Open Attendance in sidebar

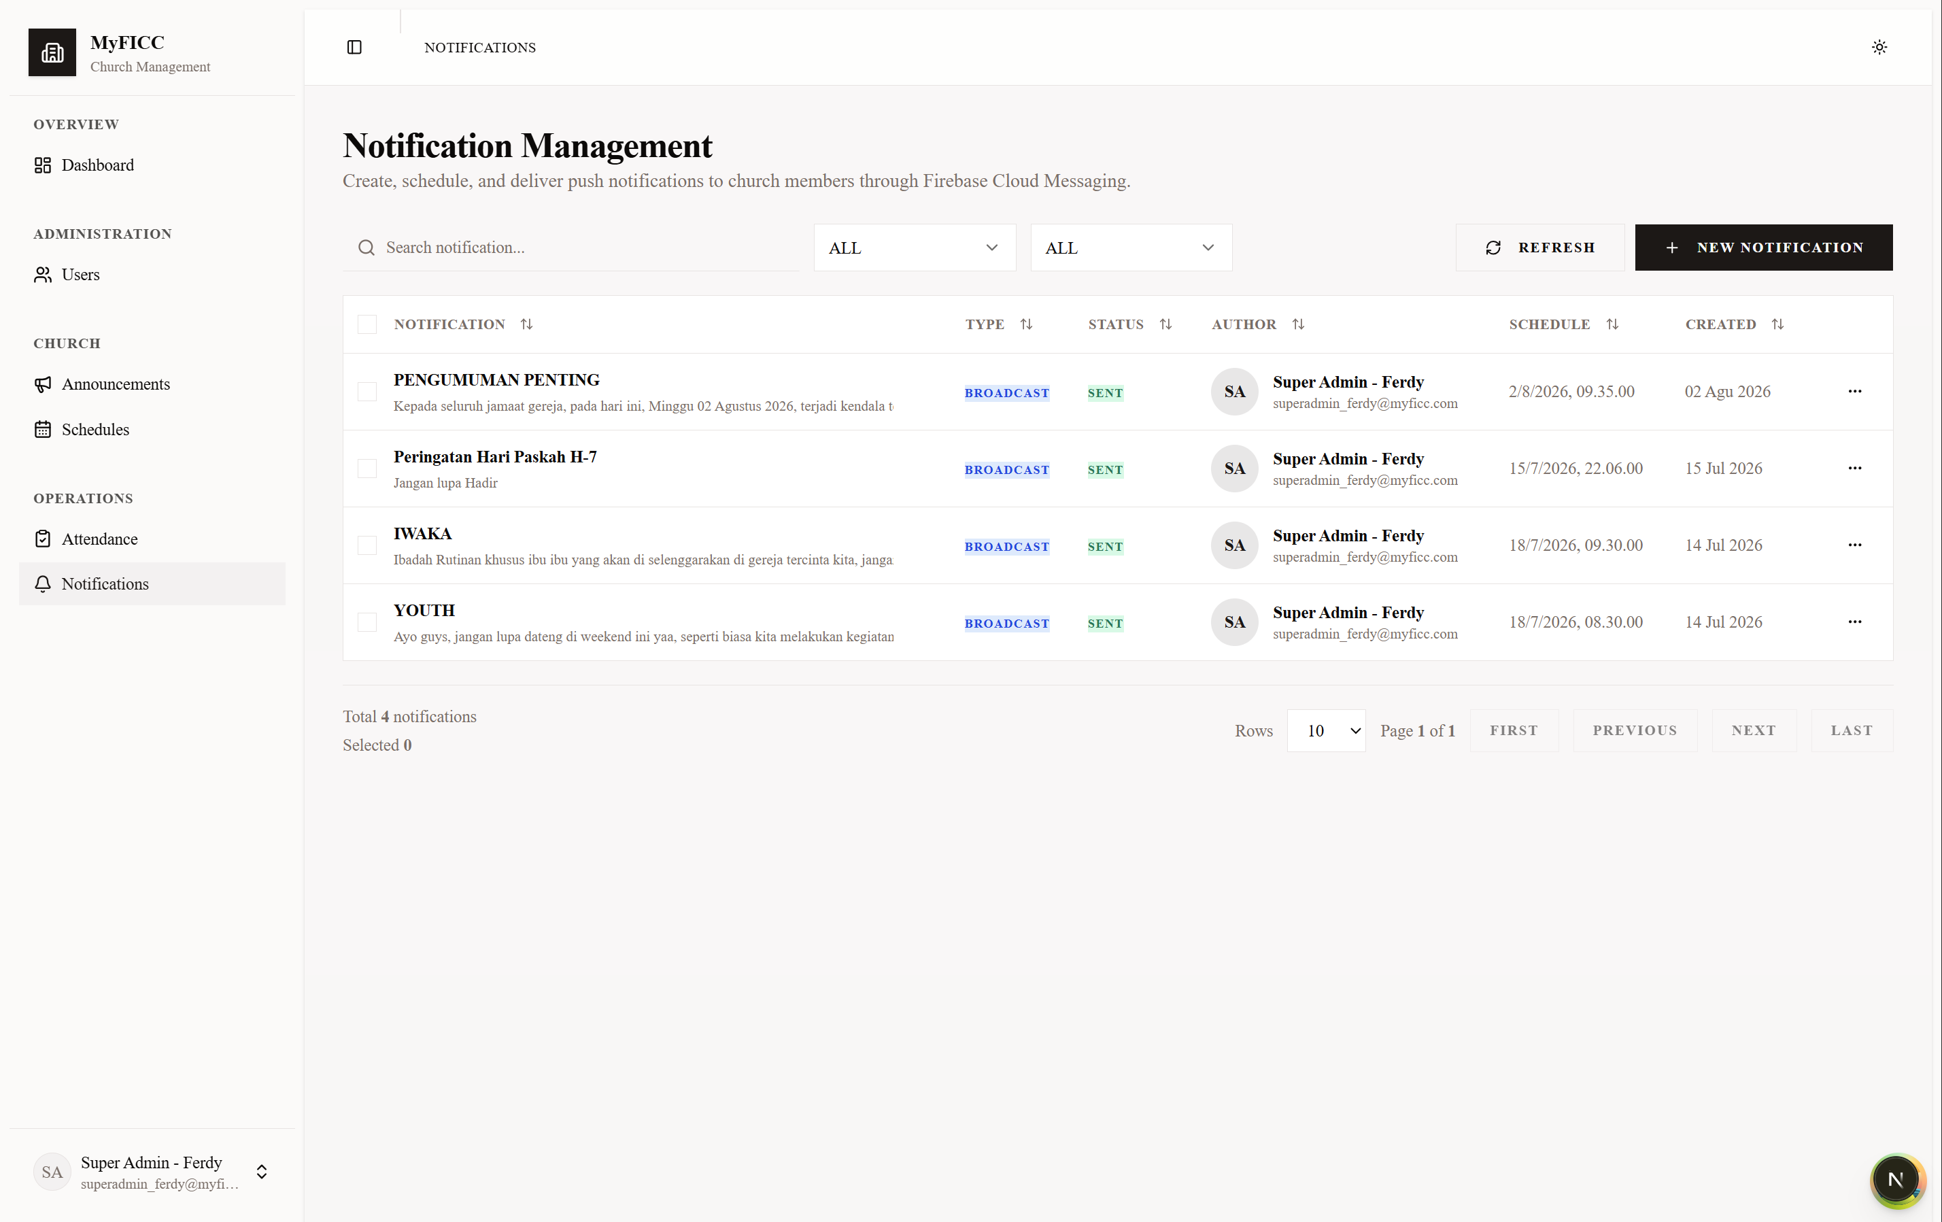coord(152,539)
